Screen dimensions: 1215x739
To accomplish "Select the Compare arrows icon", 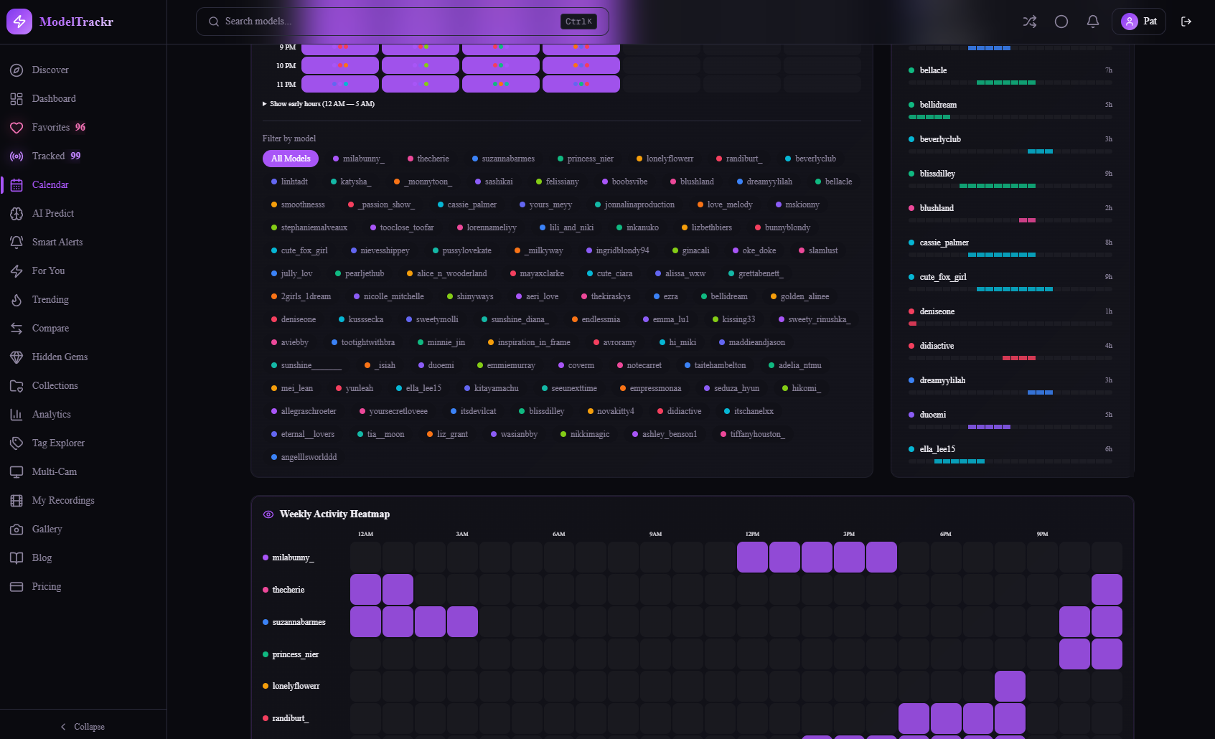I will tap(17, 328).
